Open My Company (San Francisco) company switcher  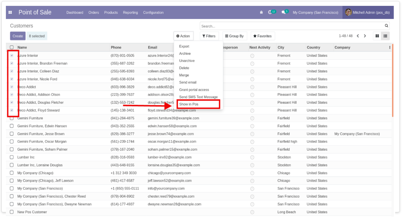coord(315,13)
